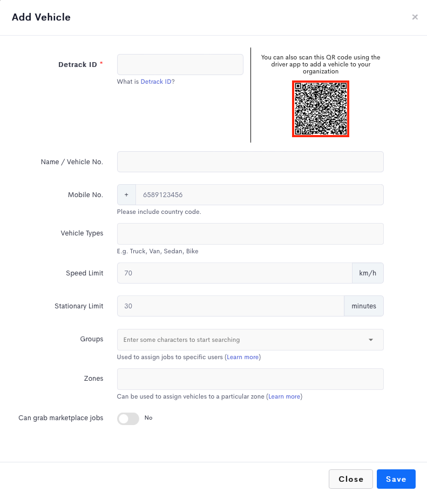Focus the Detrack ID input field

click(180, 64)
